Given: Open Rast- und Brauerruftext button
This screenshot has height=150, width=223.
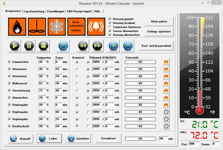Looking at the screenshot, I should 156,46.
